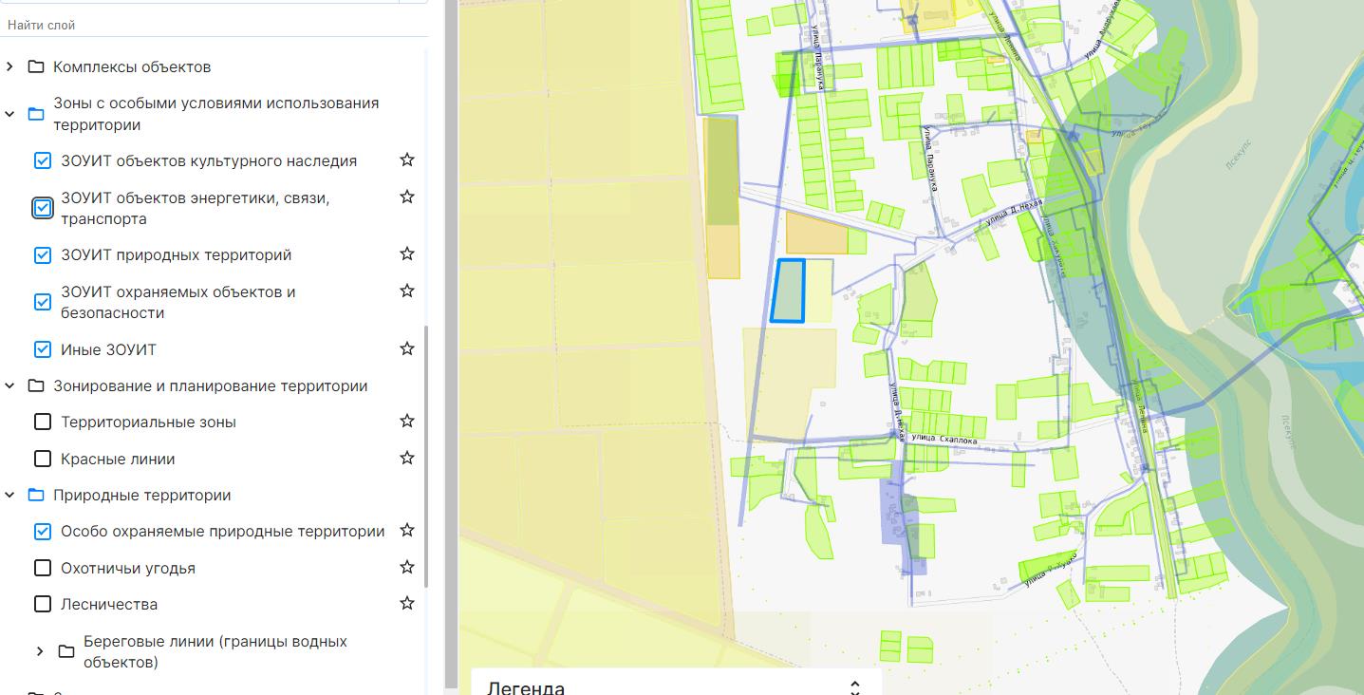
Task: Click the Комплексы объектов folder icon
Action: tap(36, 67)
